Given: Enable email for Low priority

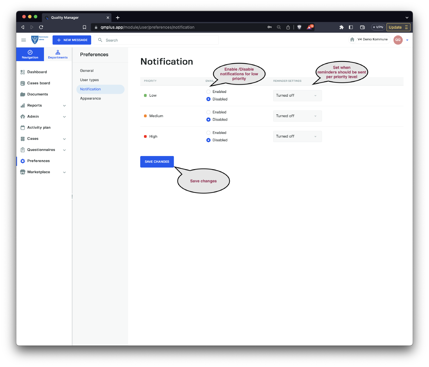Looking at the screenshot, I should (x=208, y=92).
